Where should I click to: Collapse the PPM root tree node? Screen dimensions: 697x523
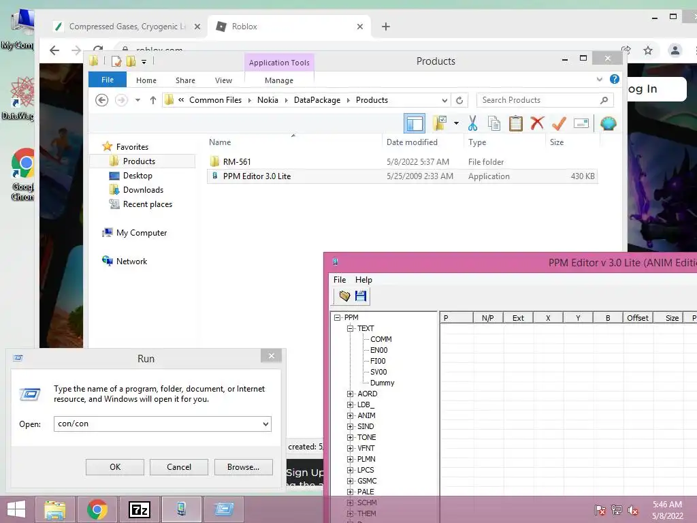click(338, 317)
